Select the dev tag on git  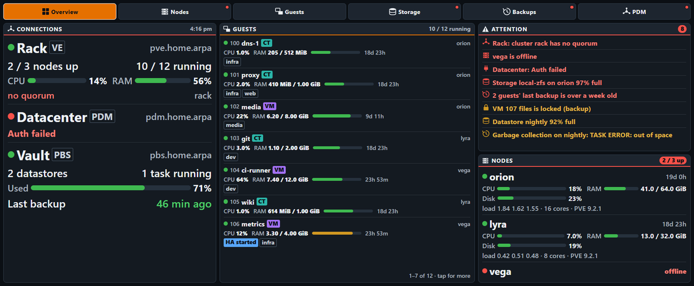point(231,157)
